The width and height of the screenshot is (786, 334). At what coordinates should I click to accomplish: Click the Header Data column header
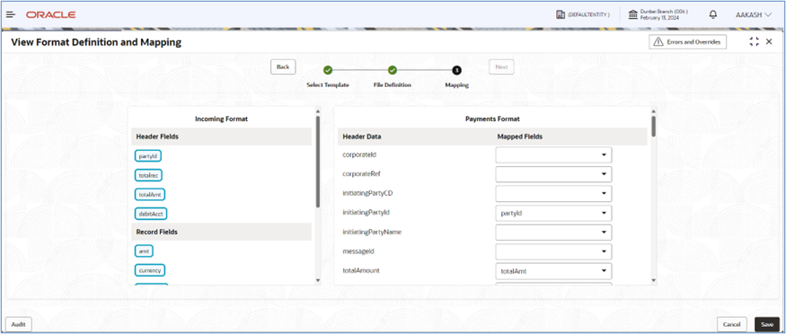coord(362,136)
